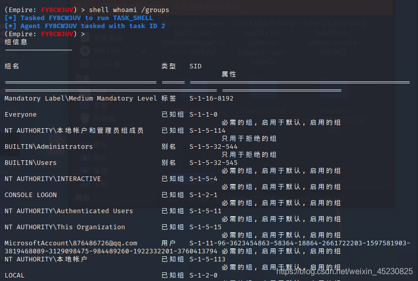Image resolution: width=418 pixels, height=281 pixels.
Task: Select SID value S-1-16-8192
Action: coord(212,99)
